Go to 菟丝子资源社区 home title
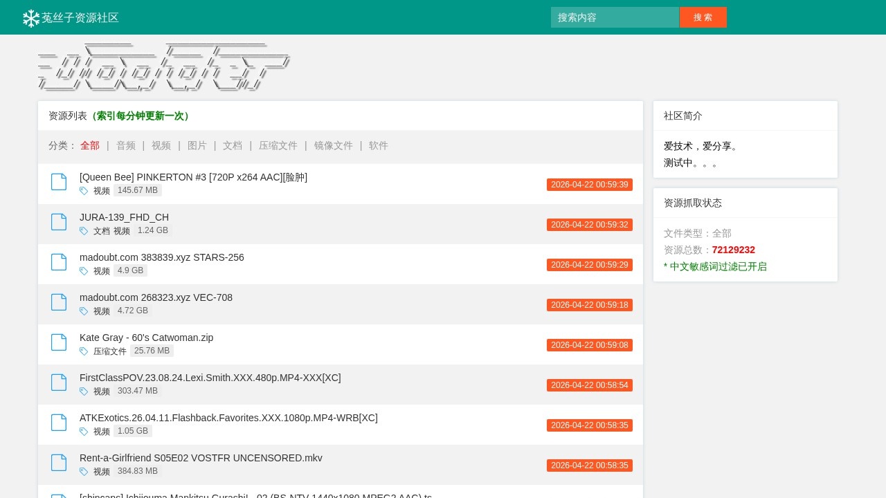 [x=80, y=18]
